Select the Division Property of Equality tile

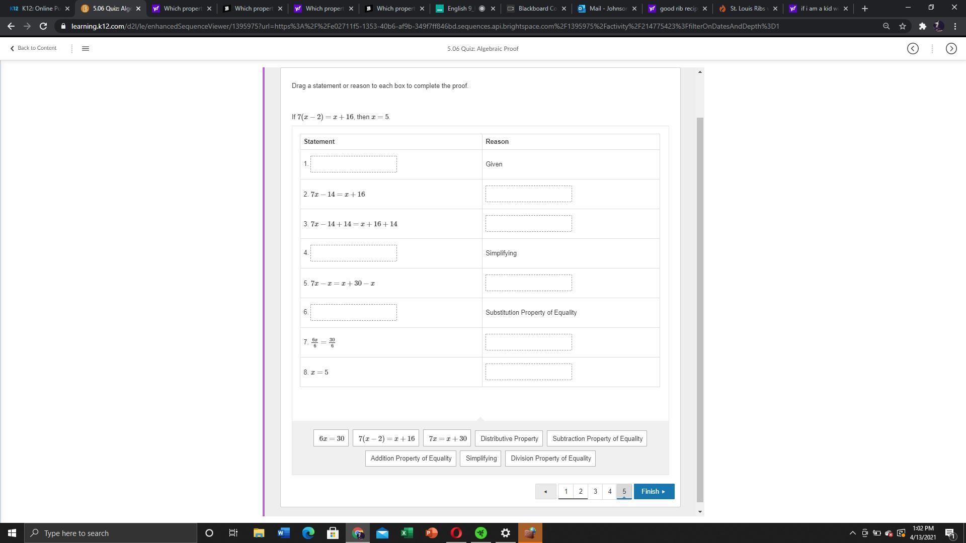pyautogui.click(x=550, y=458)
